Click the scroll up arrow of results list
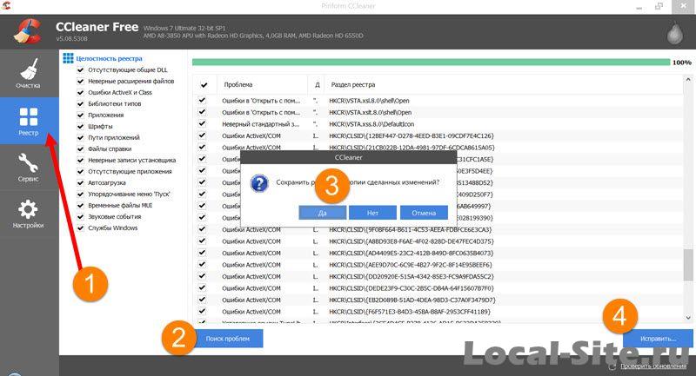This screenshot has width=696, height=376. 688,80
